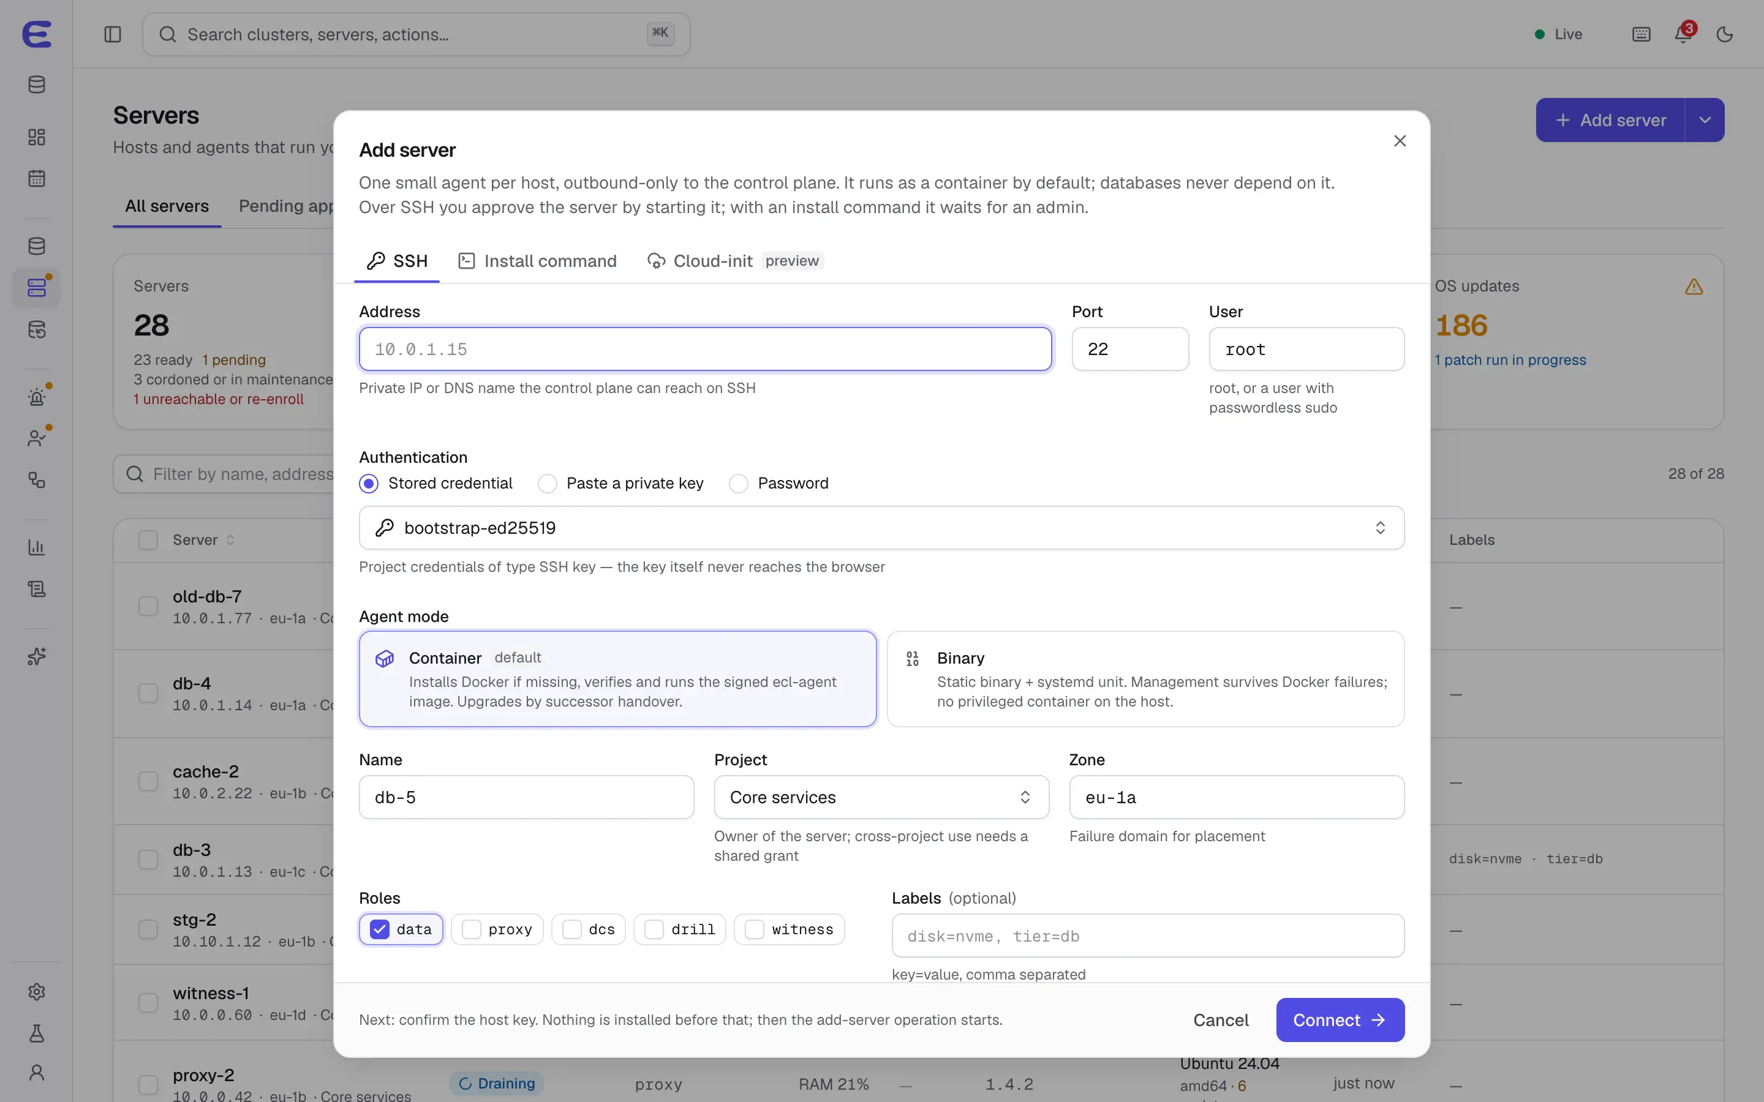Screen dimensions: 1764x1102
Task: Close the Add server dialog
Action: [1400, 141]
